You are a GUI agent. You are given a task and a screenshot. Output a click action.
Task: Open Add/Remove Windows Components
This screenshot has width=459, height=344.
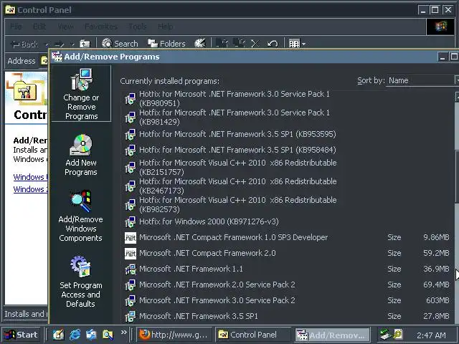pyautogui.click(x=81, y=216)
